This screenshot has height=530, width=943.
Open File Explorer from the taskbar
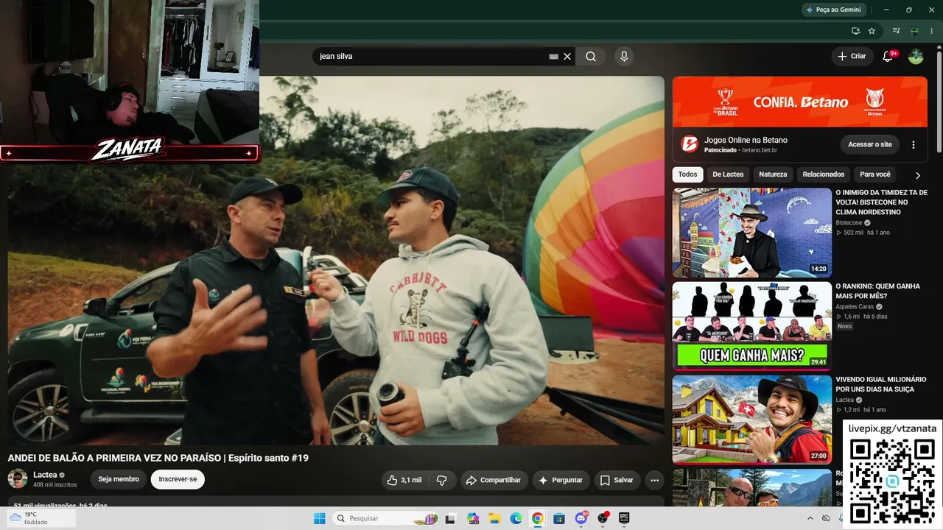(494, 518)
